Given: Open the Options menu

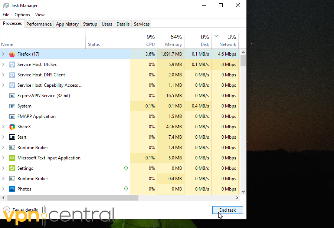Looking at the screenshot, I should click(22, 15).
